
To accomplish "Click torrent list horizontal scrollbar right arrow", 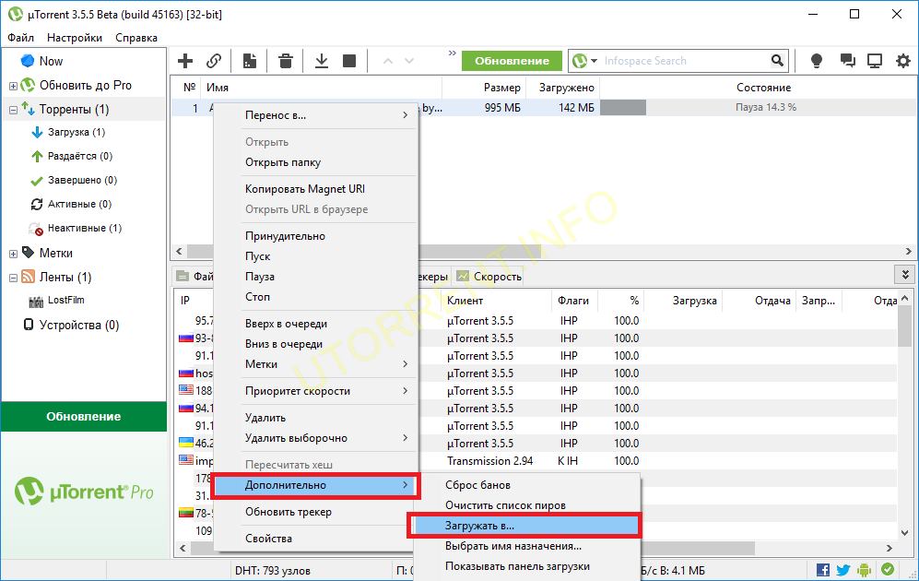I will tap(908, 251).
